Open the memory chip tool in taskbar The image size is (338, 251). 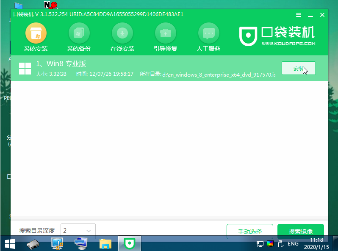(33, 244)
